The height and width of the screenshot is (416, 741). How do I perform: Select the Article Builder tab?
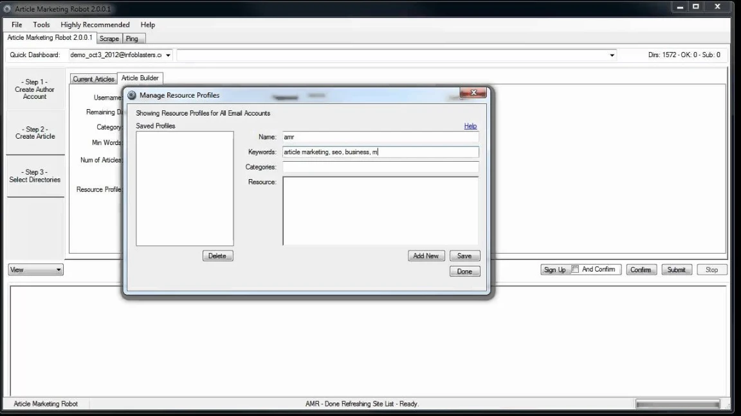click(140, 78)
